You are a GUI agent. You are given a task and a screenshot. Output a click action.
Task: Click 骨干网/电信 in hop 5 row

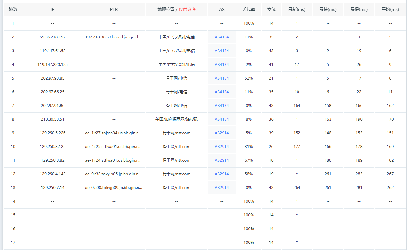(176, 78)
